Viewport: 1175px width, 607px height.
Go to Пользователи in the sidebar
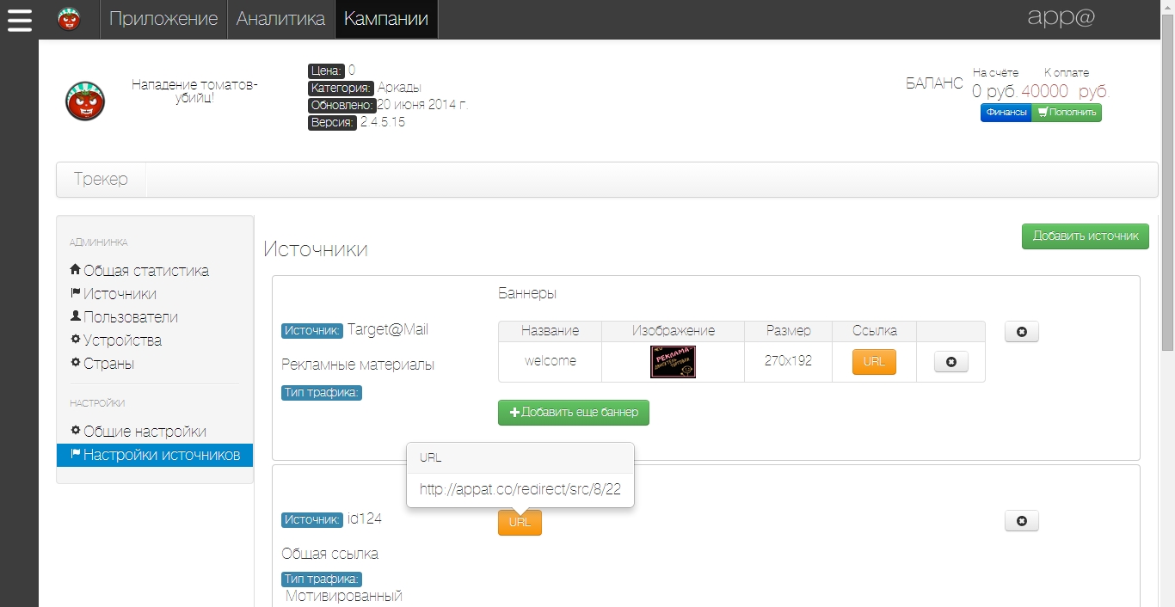pos(130,317)
